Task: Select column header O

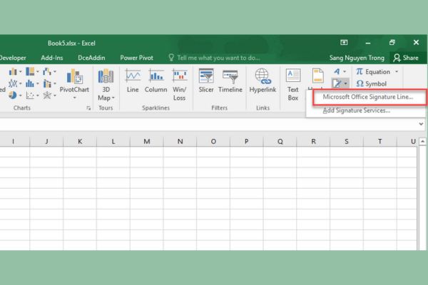Action: (x=213, y=141)
